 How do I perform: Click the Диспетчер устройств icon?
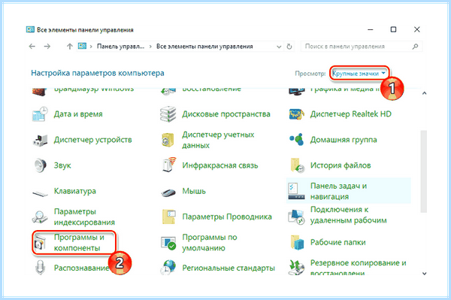(40, 140)
